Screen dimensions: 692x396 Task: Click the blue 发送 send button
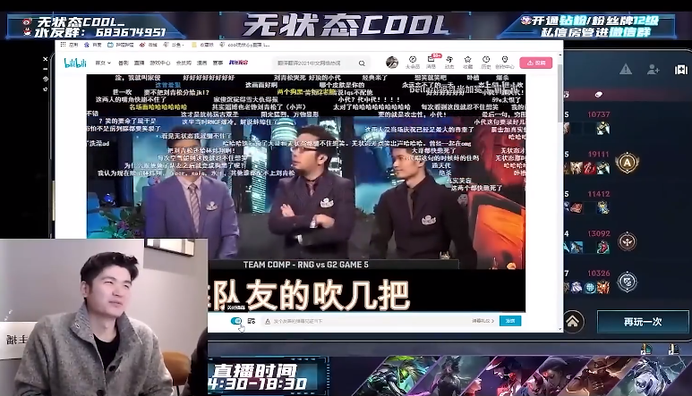pyautogui.click(x=510, y=321)
